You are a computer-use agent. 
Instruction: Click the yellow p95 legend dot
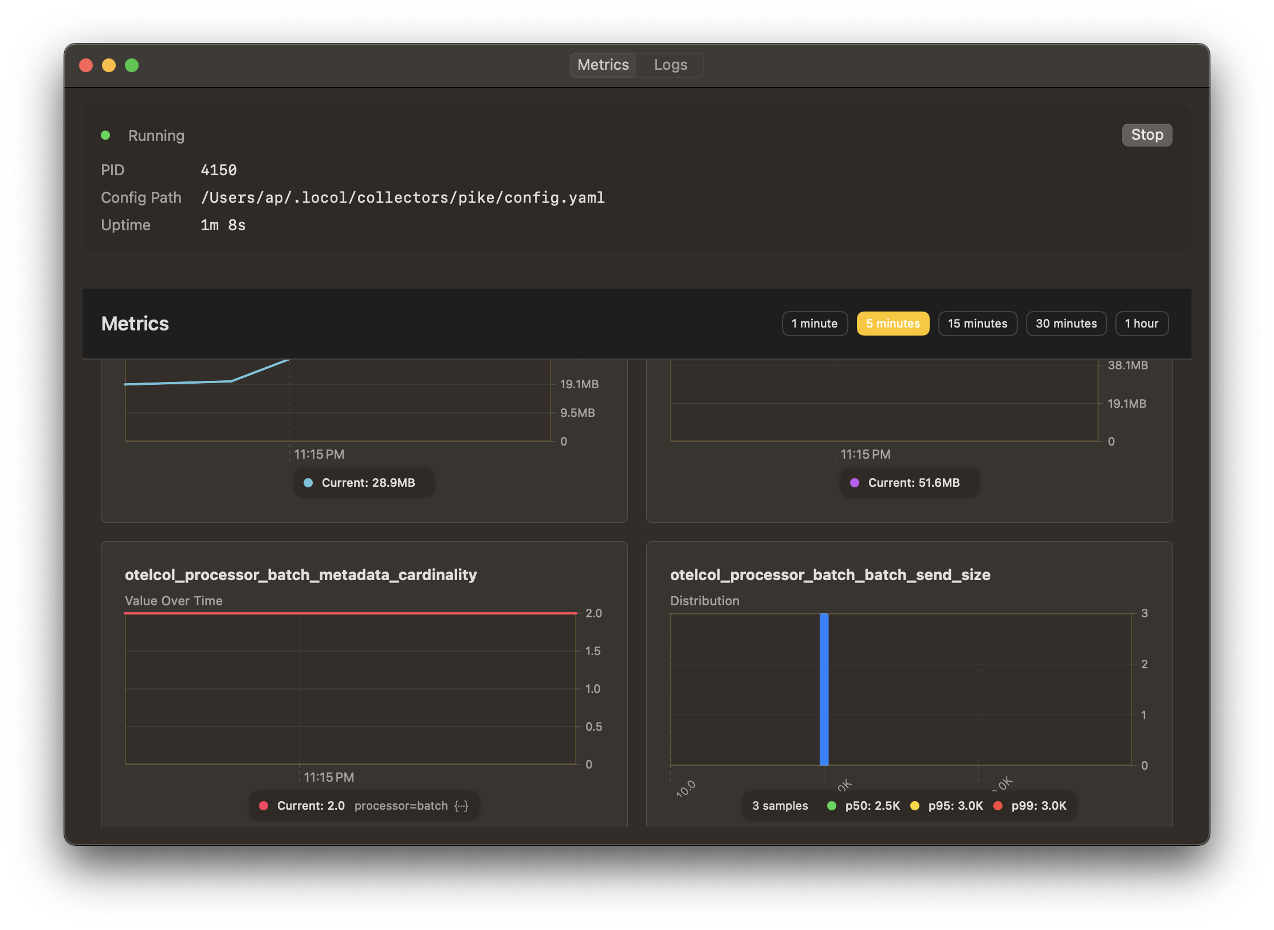915,806
